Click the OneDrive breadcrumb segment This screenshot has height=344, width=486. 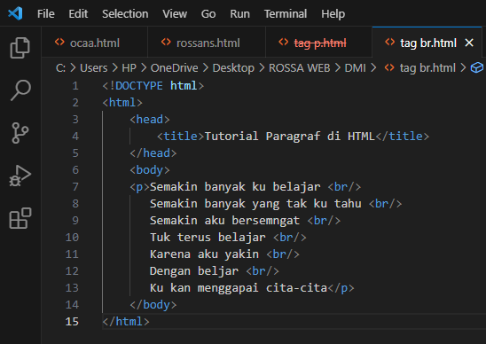(x=174, y=68)
